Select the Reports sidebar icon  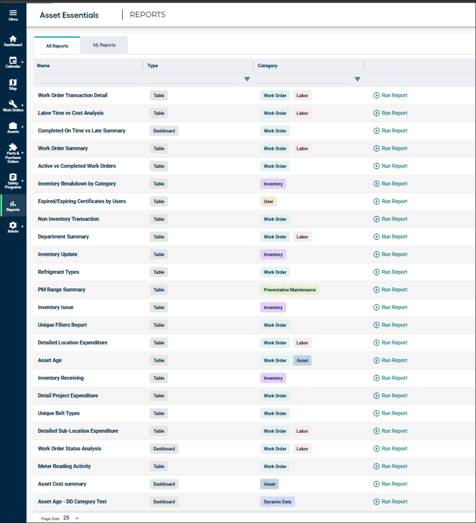[13, 206]
